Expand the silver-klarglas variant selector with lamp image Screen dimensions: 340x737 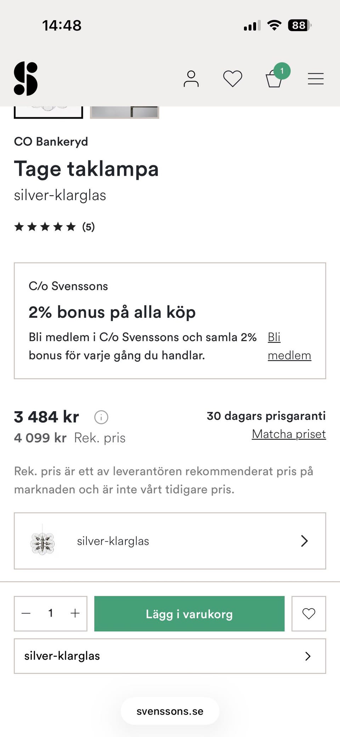[x=170, y=541]
